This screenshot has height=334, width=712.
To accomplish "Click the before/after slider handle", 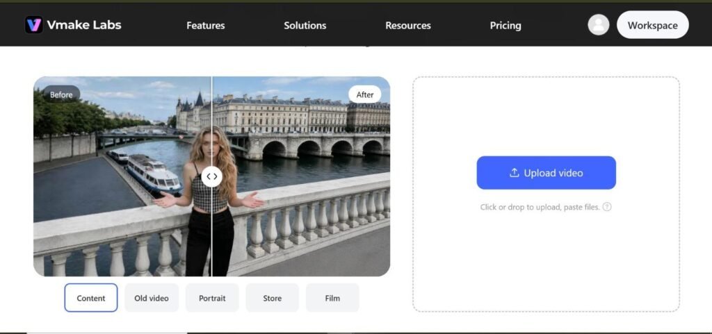I will tap(211, 176).
